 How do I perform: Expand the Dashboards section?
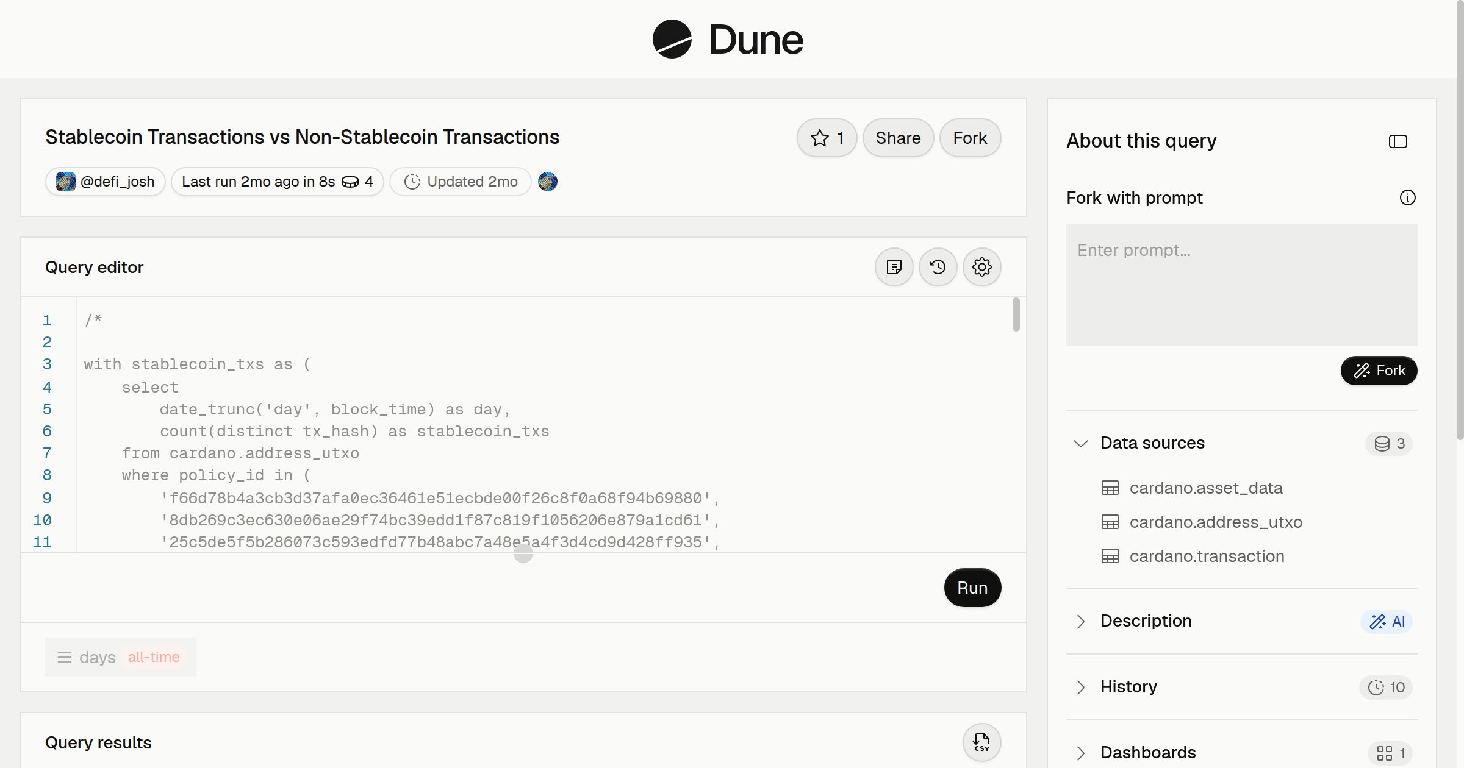coord(1081,753)
